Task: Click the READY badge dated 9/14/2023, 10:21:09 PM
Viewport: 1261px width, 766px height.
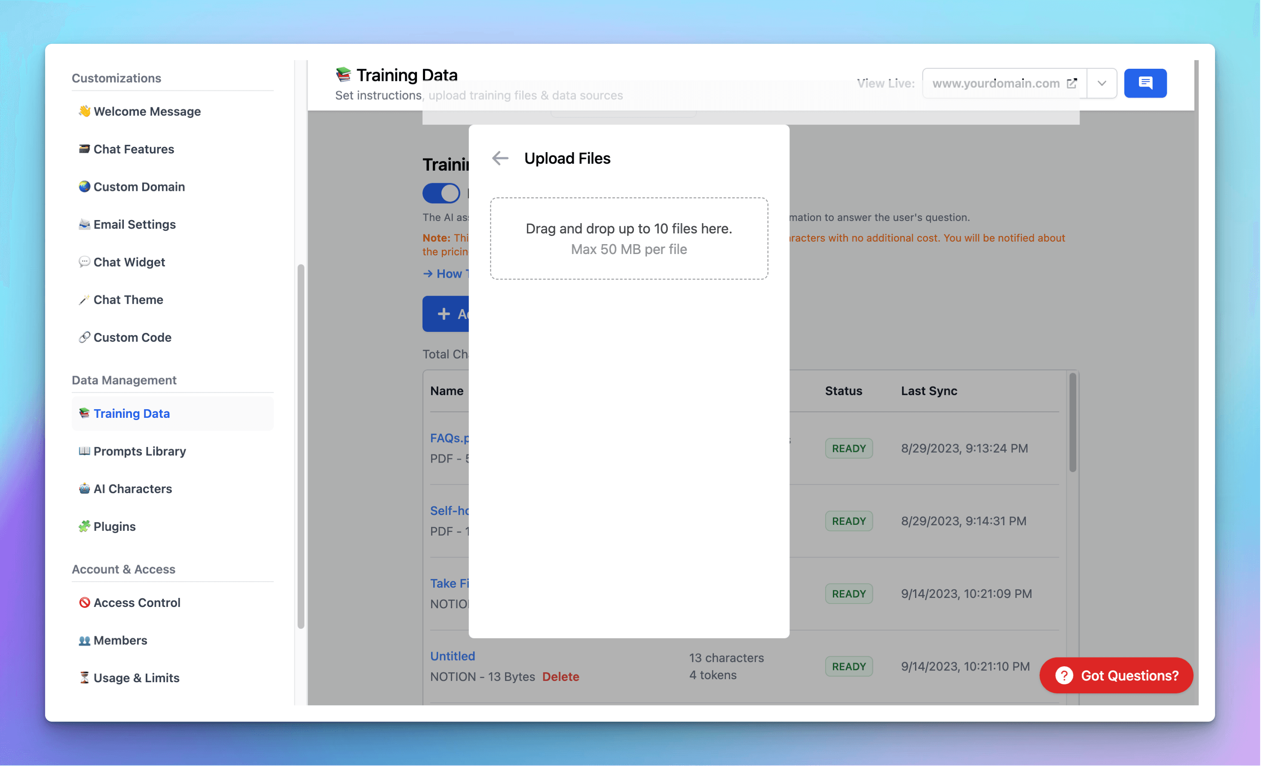Action: [848, 594]
